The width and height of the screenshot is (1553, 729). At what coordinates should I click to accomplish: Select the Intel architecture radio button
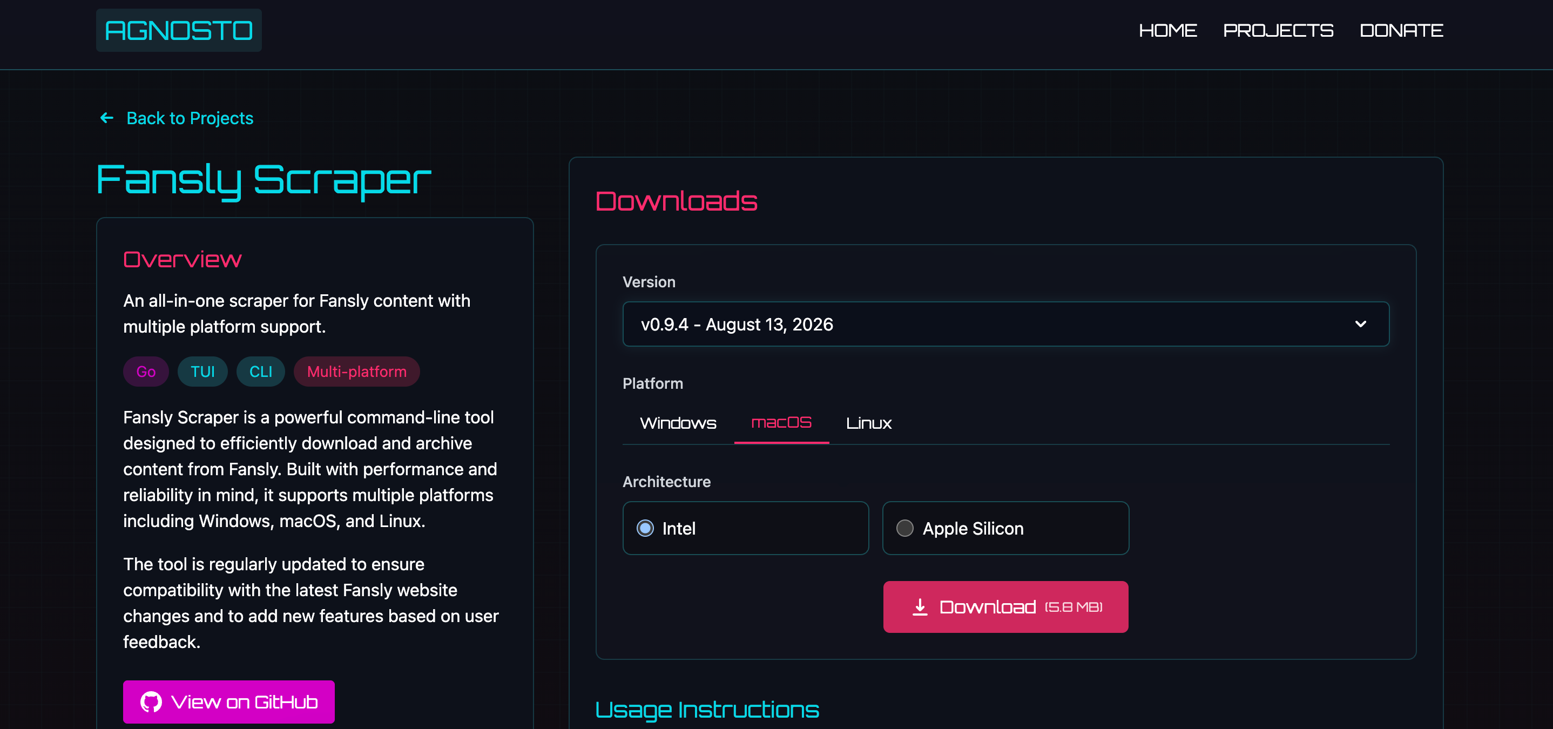[645, 528]
